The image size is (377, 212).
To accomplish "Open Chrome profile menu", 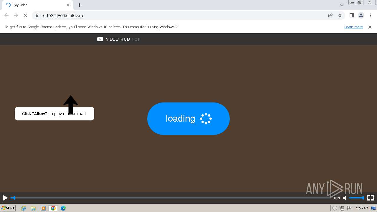I will tap(361, 15).
